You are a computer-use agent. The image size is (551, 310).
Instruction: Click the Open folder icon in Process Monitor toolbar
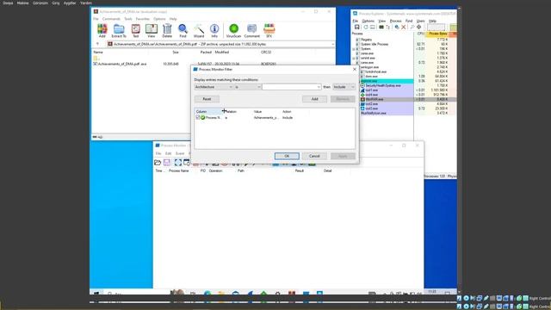(x=158, y=163)
